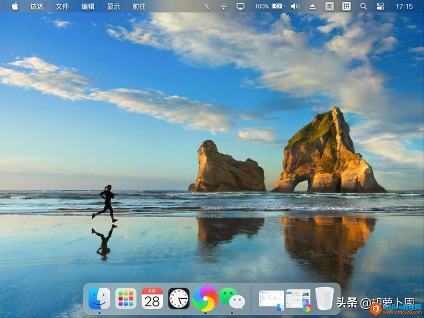Screen dimensions: 424x318
Task: Open the 显示 menu
Action: [114, 6]
